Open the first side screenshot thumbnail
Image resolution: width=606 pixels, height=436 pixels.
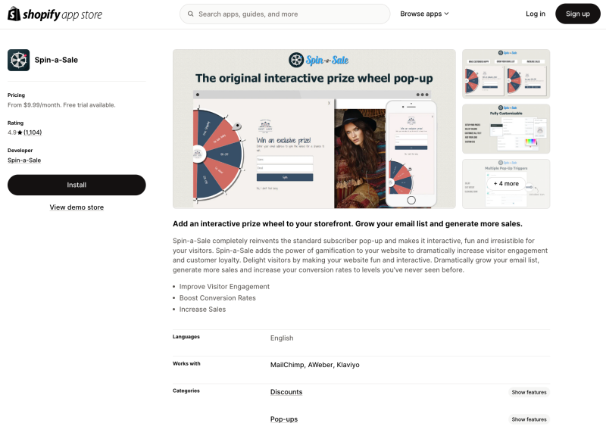506,74
